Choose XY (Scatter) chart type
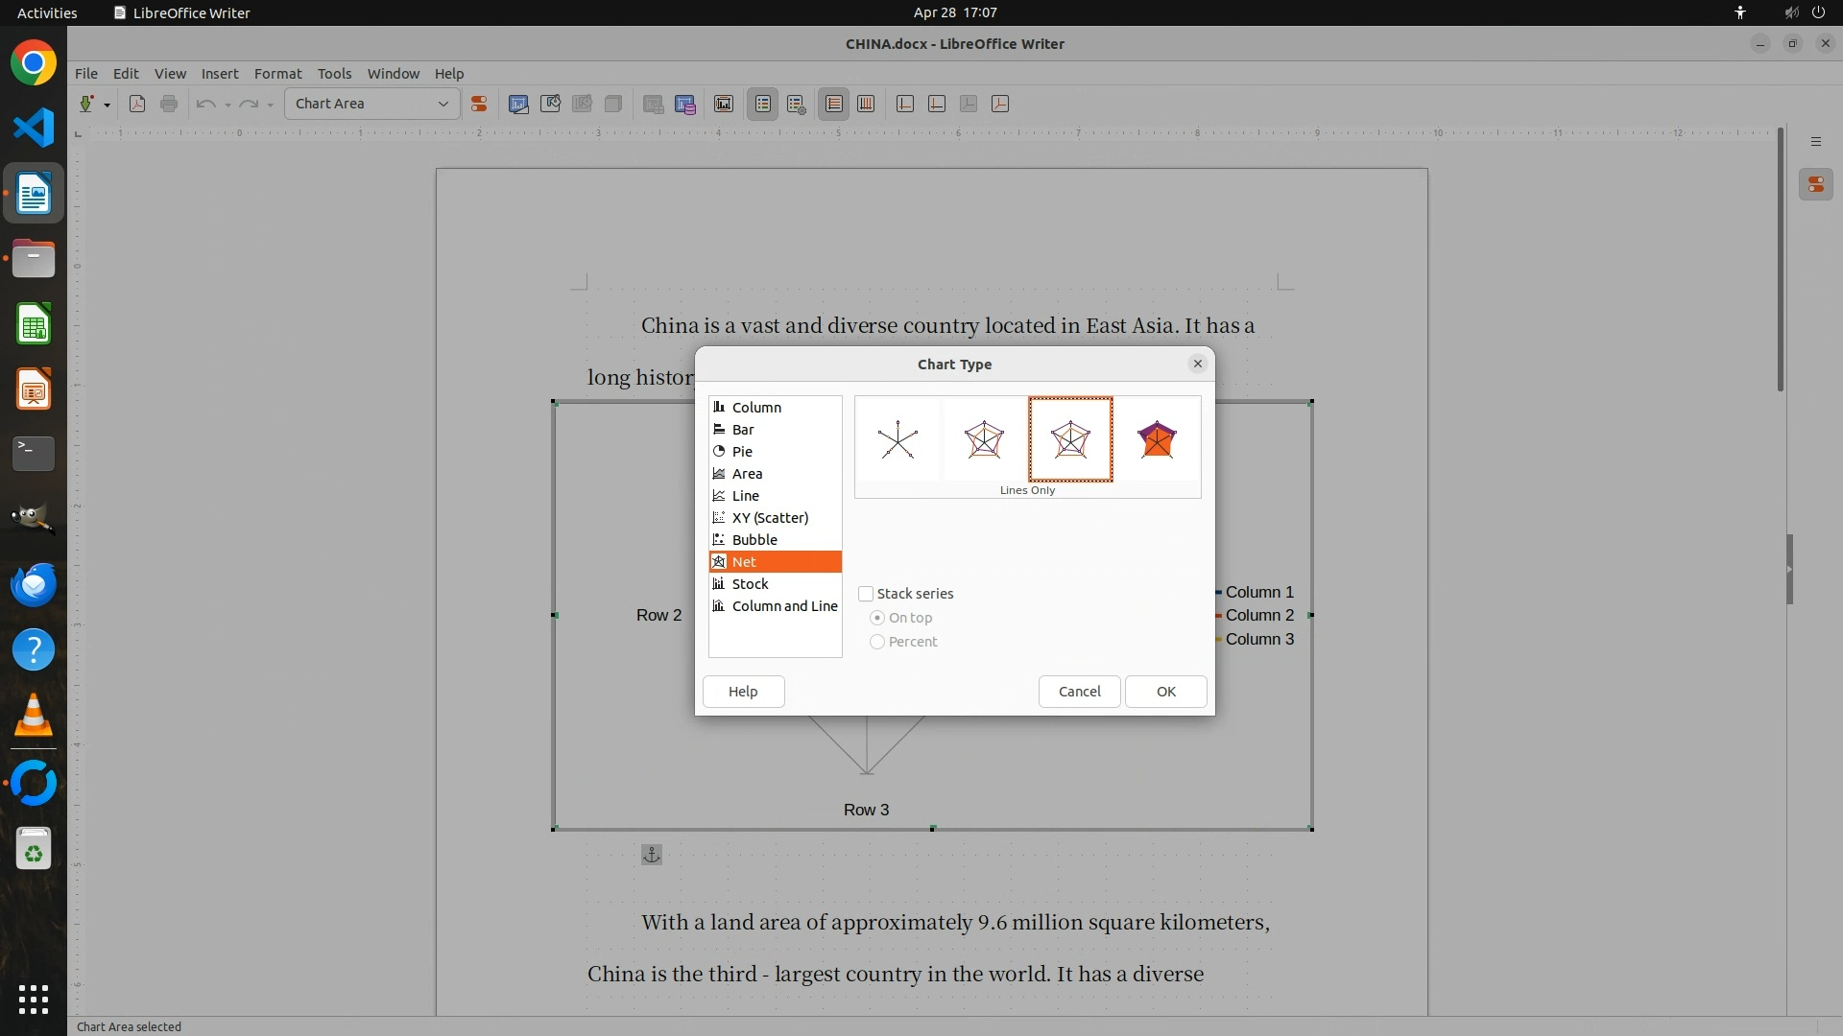This screenshot has width=1843, height=1036. pyautogui.click(x=770, y=518)
